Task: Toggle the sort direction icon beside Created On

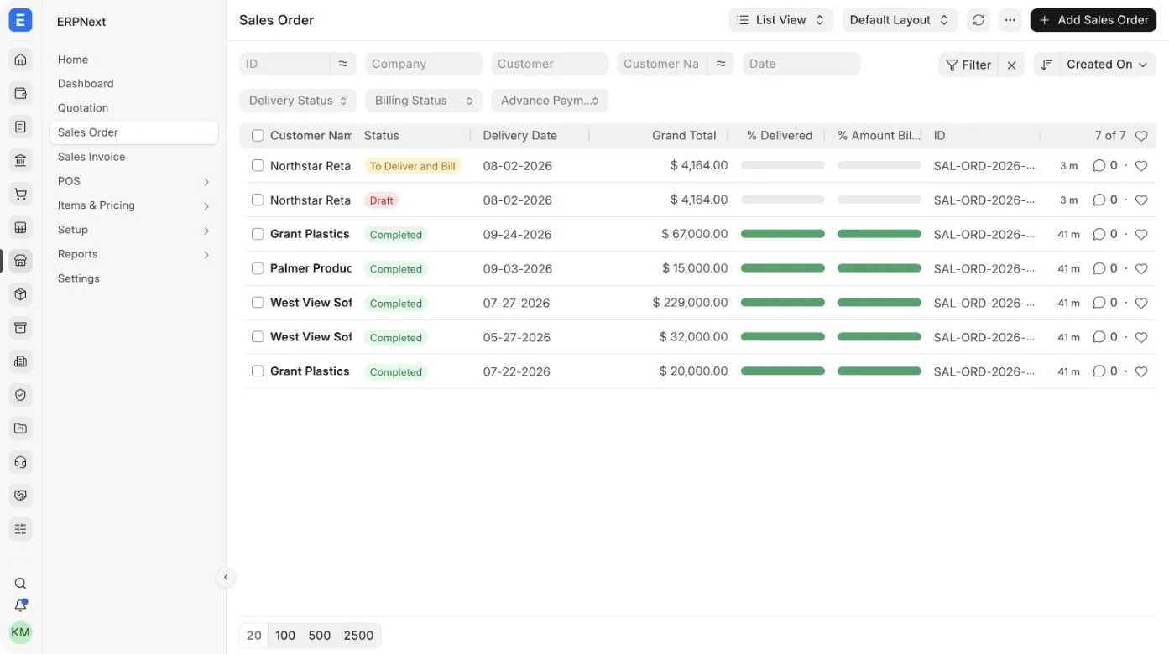Action: pyautogui.click(x=1046, y=65)
